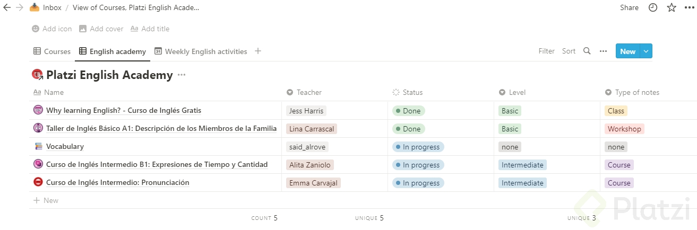Click the Vocabulary row books icon
Screen dimensions: 697x230
[38, 147]
